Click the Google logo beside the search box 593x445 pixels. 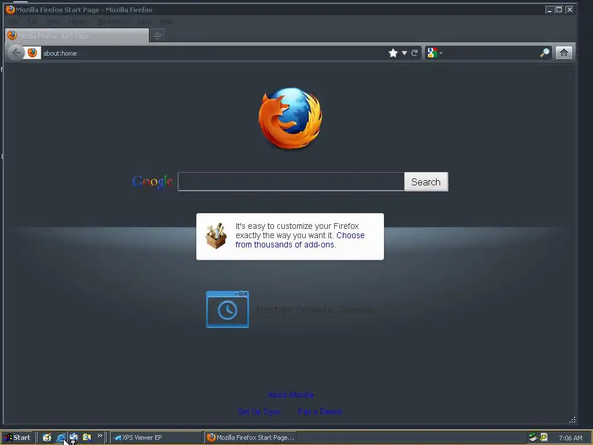152,182
